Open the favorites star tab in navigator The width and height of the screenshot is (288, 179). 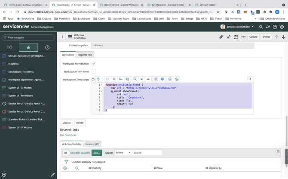coord(28,48)
